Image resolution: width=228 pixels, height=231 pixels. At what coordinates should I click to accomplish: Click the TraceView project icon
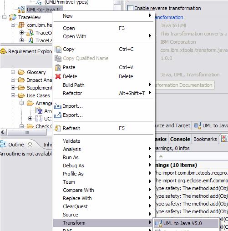coord(13,17)
